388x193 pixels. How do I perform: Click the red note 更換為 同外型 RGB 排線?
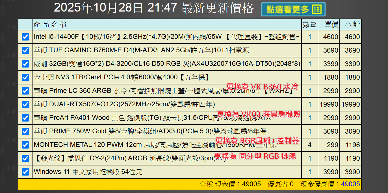tap(255, 156)
